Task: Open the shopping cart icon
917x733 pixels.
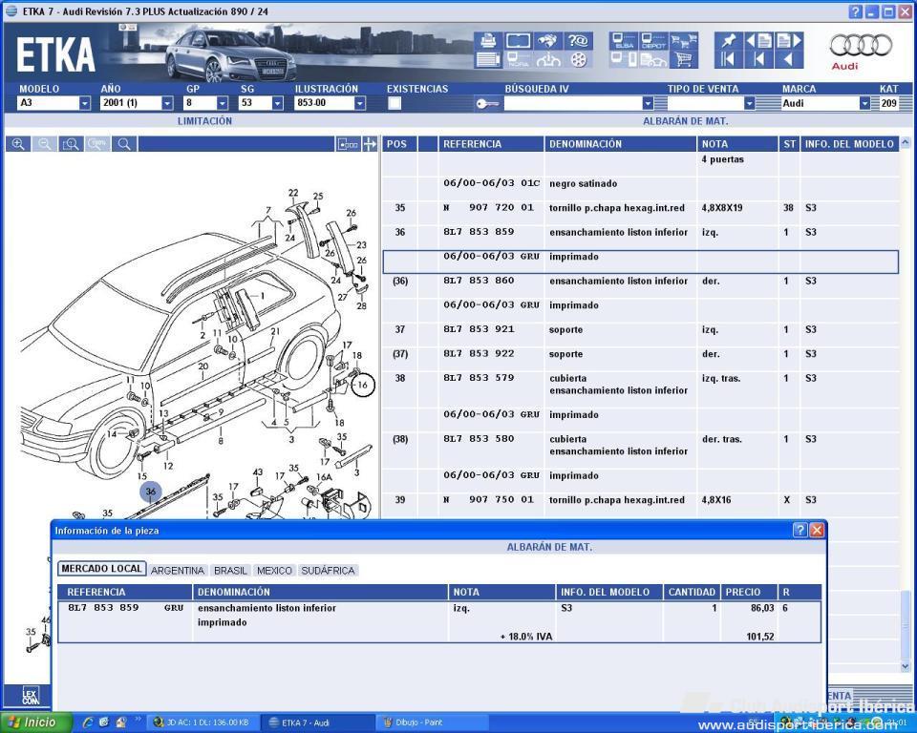Action: point(683,59)
